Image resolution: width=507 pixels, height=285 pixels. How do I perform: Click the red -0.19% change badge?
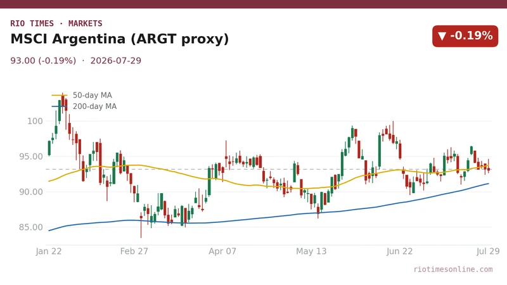pyautogui.click(x=465, y=36)
